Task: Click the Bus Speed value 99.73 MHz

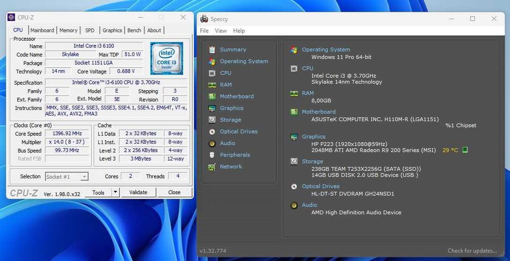Action: pyautogui.click(x=67, y=150)
